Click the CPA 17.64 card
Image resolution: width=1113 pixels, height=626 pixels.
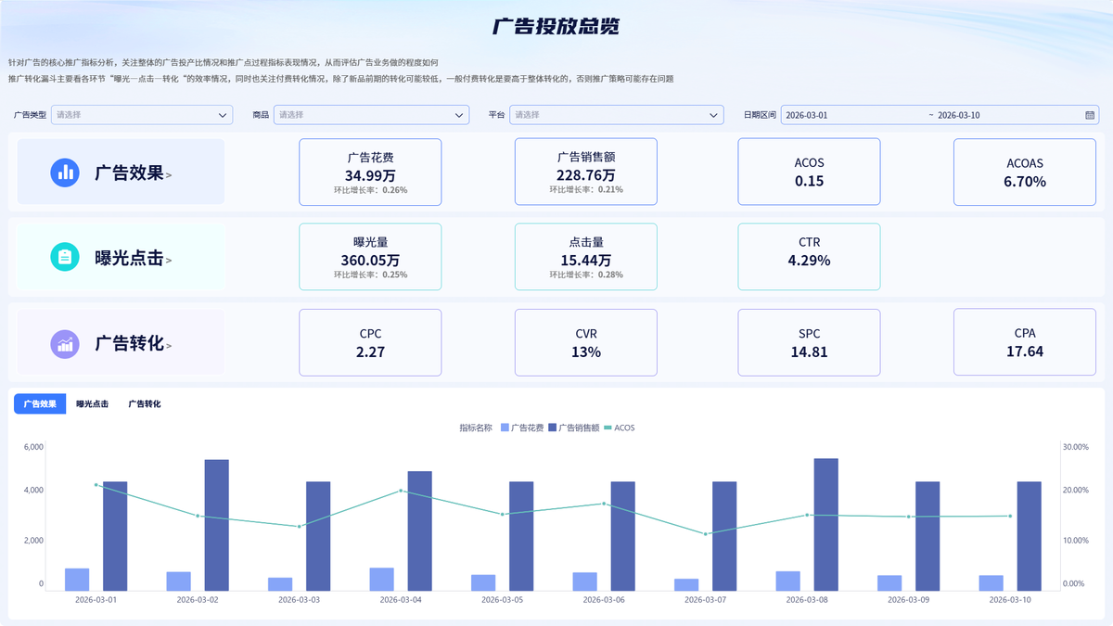click(1025, 342)
